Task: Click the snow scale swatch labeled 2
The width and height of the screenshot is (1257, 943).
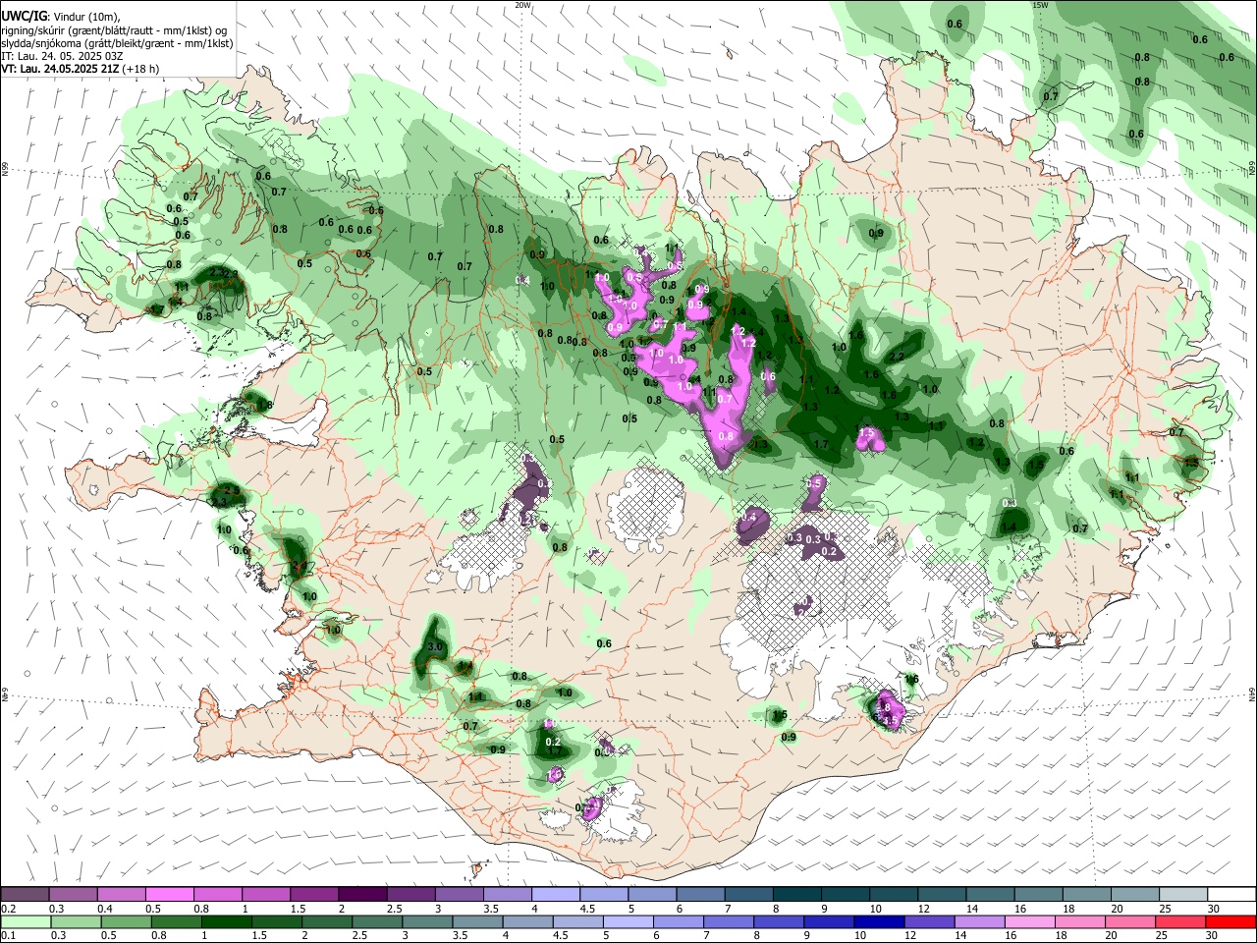Action: click(x=361, y=895)
